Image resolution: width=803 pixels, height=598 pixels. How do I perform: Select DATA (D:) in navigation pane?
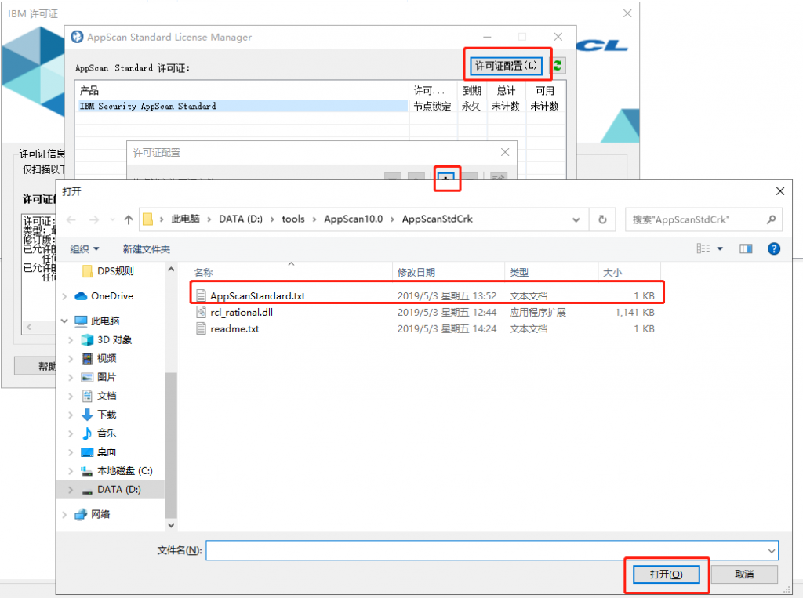coord(119,490)
